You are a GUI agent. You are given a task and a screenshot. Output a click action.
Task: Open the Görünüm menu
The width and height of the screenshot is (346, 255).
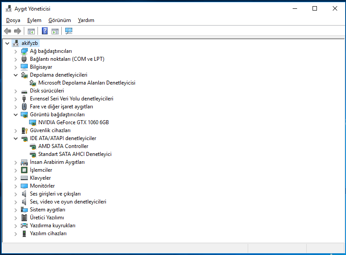60,20
